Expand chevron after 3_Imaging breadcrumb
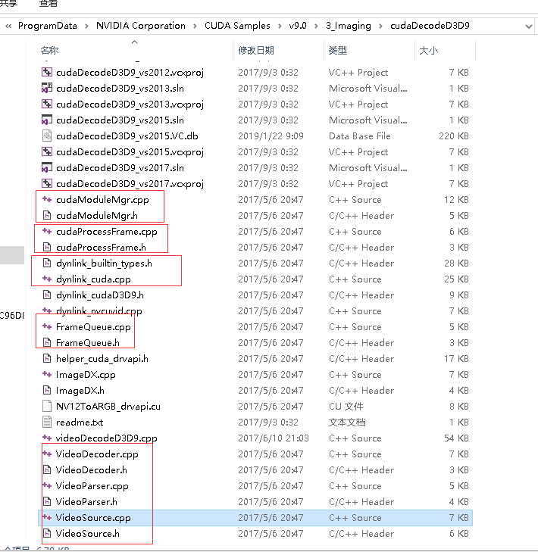 click(x=380, y=26)
